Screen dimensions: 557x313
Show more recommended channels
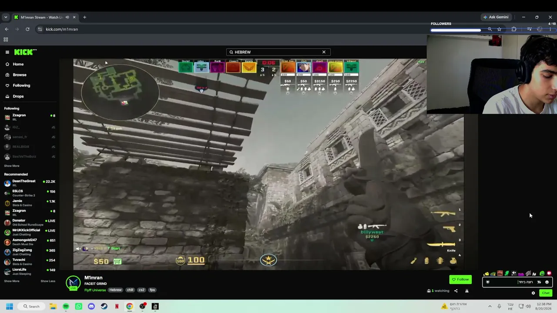click(12, 281)
